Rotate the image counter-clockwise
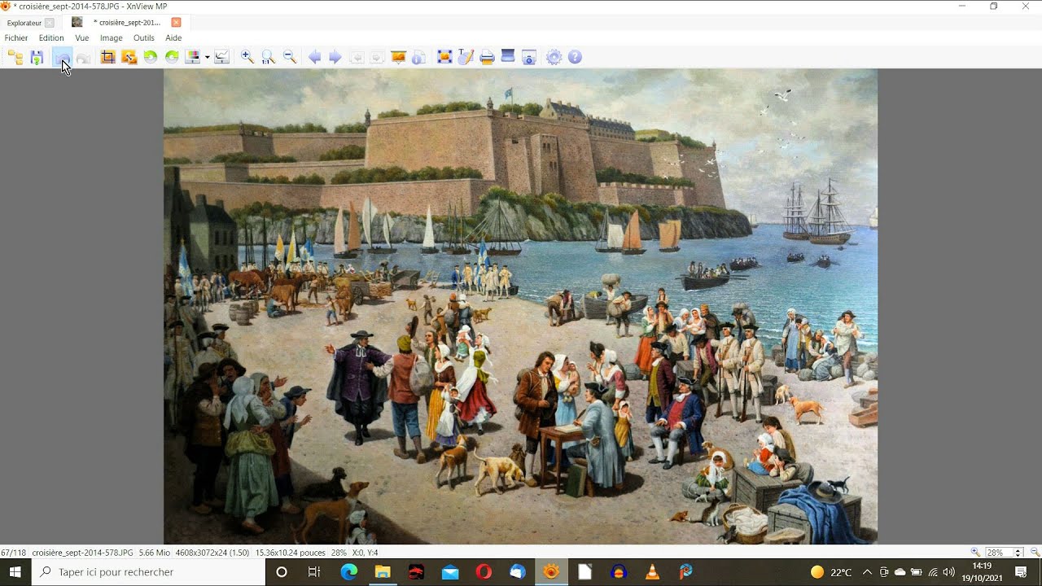 coord(151,57)
